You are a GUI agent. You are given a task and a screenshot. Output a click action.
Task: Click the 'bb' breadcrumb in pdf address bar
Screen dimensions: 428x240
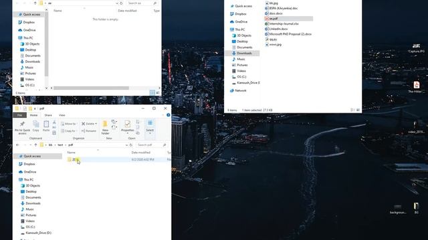click(x=50, y=145)
